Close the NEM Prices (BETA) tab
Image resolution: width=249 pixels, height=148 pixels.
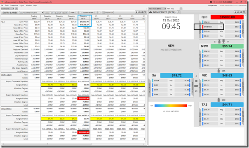tap(165, 9)
